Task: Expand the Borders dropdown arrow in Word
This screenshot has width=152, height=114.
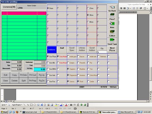Action: point(148,8)
